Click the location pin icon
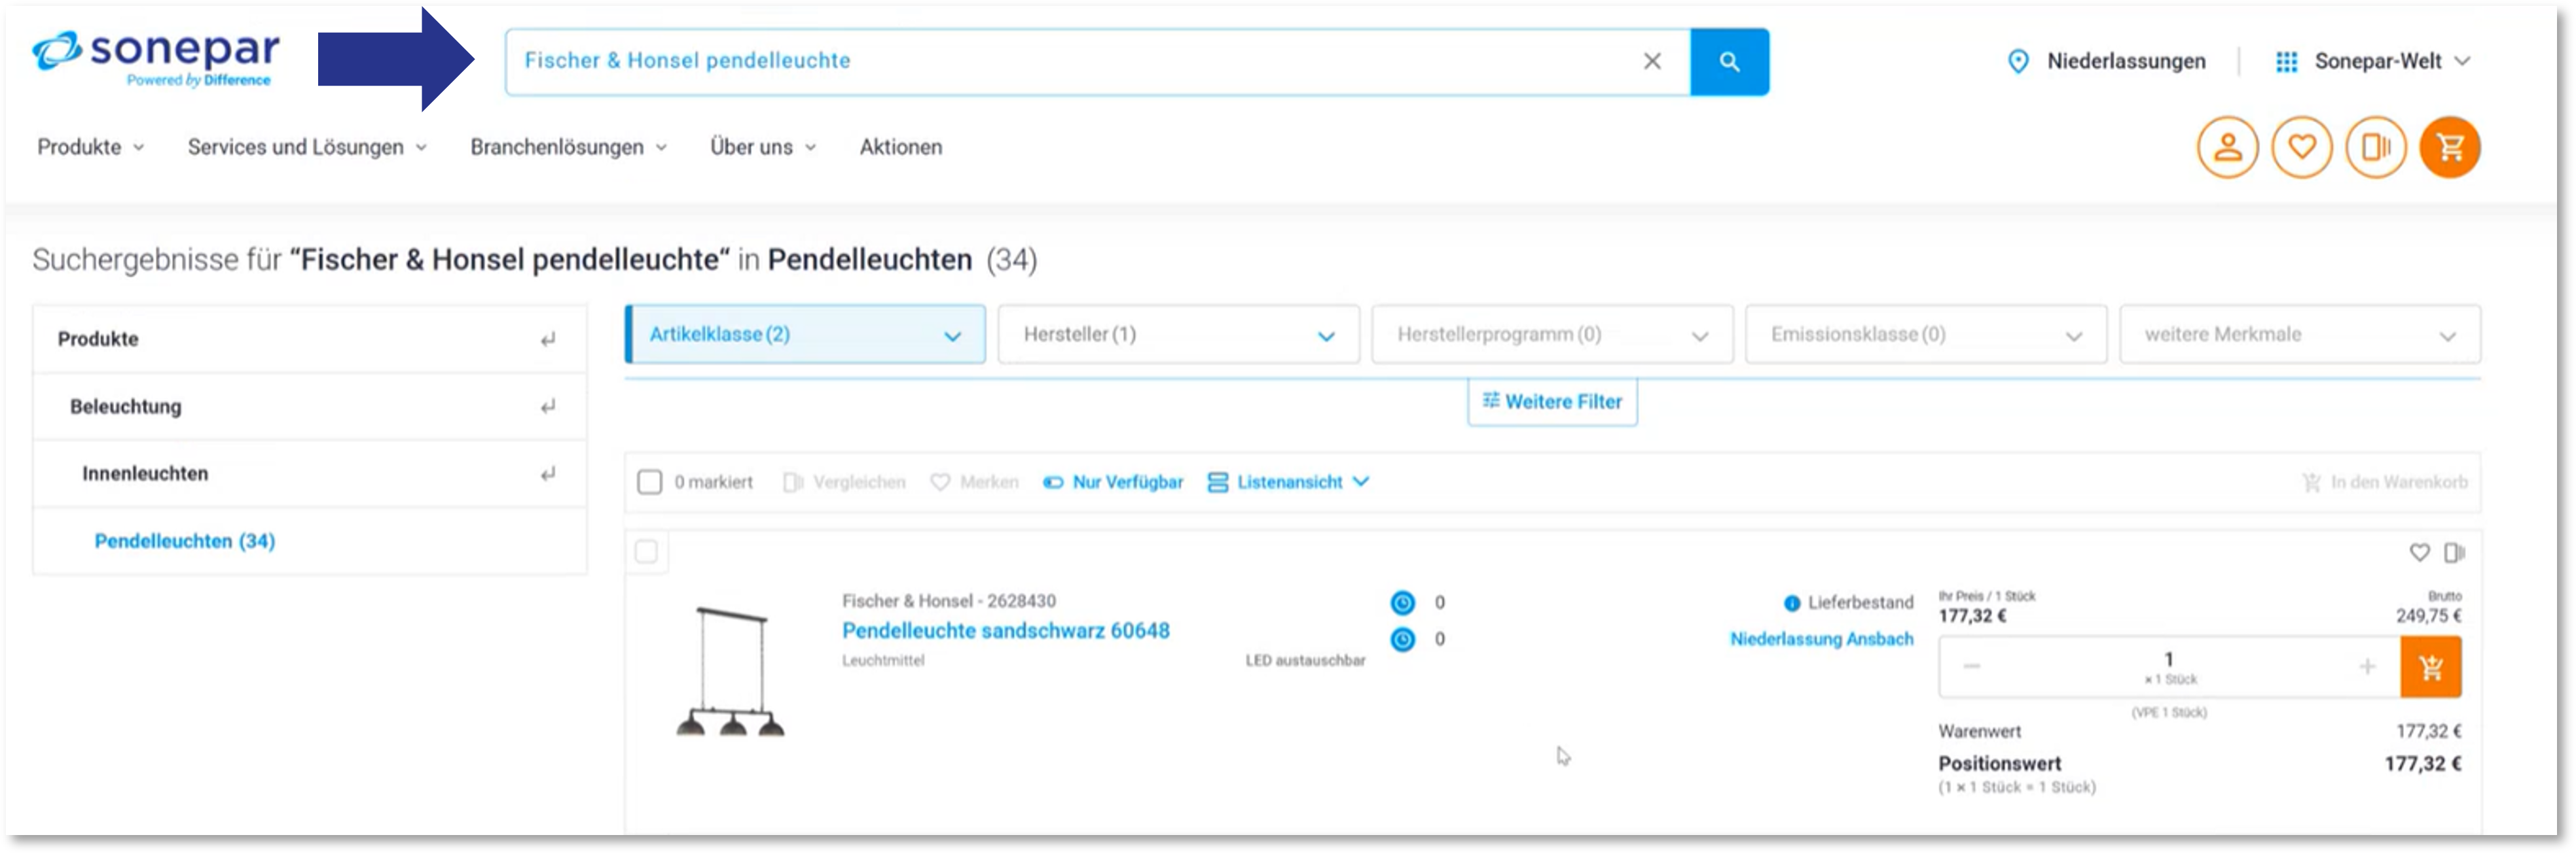2576x854 pixels. [2018, 62]
